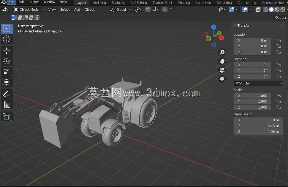Viewport: 288px width, 187px height.
Task: Switch to wireframe shading
Action: tap(266, 10)
